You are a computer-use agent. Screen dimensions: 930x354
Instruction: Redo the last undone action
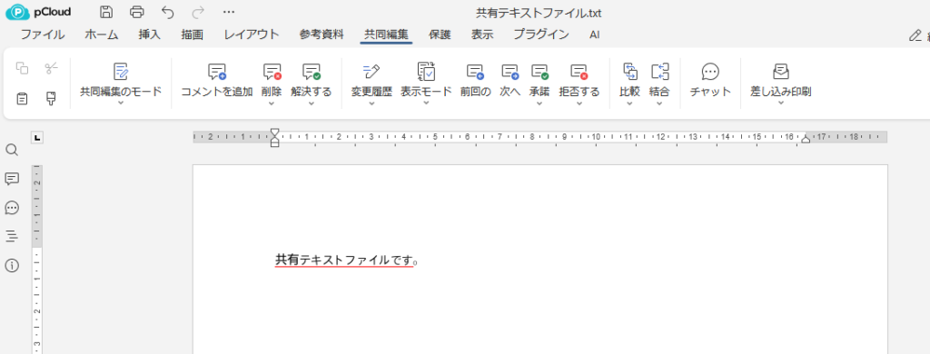pos(199,12)
